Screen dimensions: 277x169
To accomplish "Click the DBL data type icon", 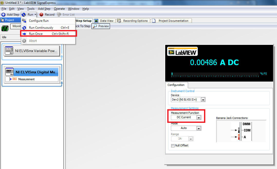I will click(x=15, y=79).
